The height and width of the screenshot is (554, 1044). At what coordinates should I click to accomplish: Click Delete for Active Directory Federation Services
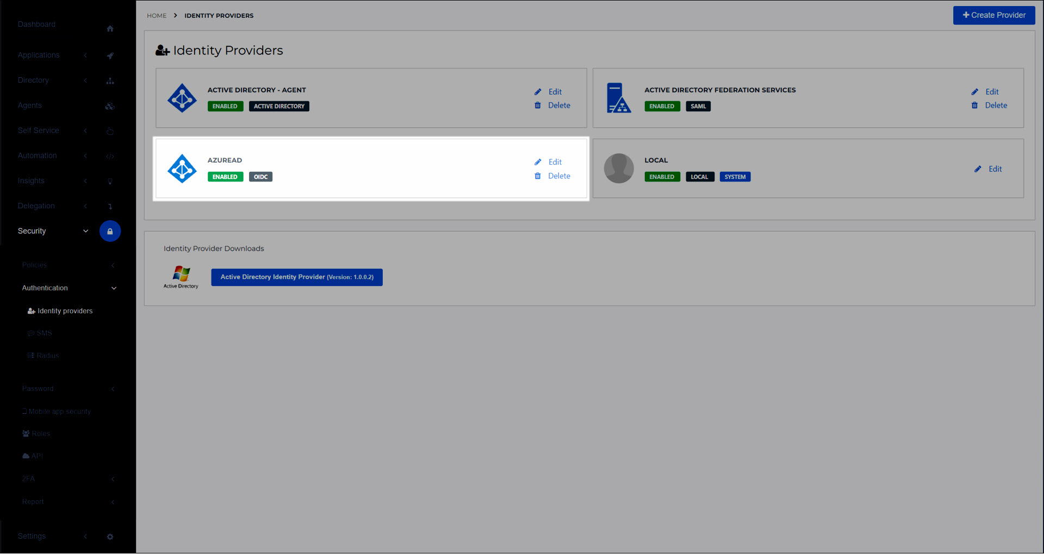996,105
